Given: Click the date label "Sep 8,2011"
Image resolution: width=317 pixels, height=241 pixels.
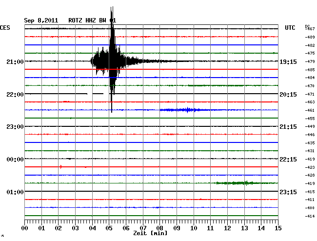Looking at the screenshot, I should tap(41, 20).
